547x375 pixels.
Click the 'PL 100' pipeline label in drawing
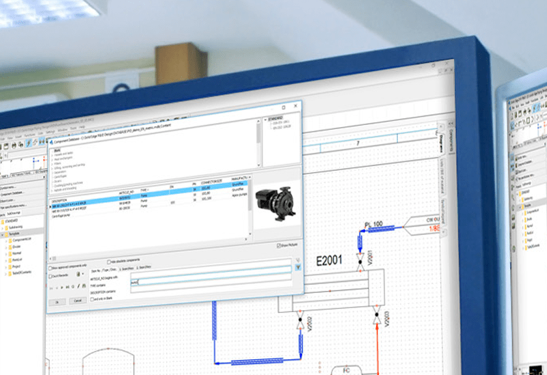(x=373, y=224)
